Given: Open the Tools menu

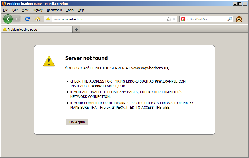Looking at the screenshot, I should click(x=70, y=10).
